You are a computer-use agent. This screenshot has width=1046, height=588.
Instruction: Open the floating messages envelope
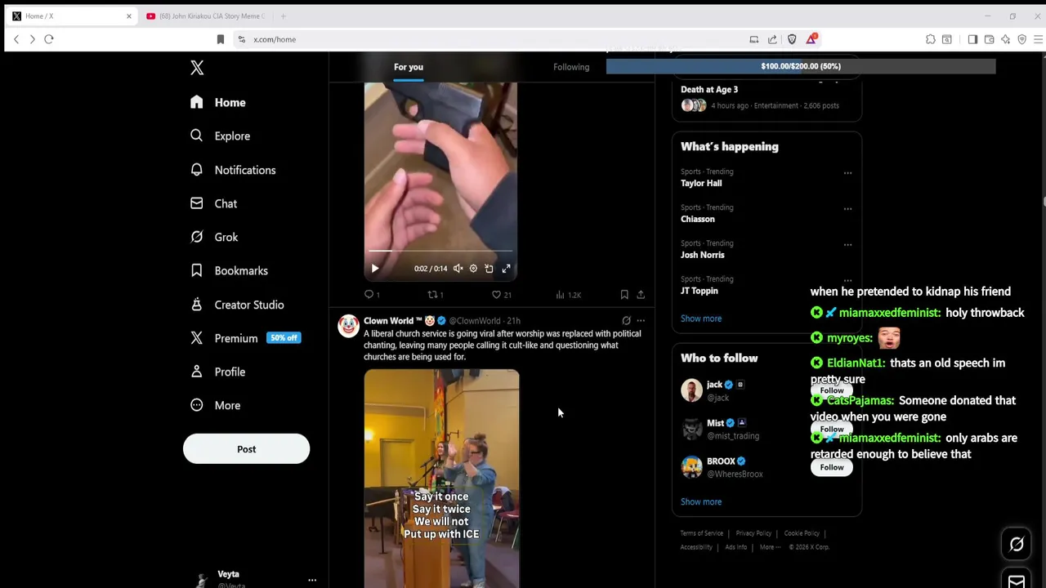point(1017,581)
